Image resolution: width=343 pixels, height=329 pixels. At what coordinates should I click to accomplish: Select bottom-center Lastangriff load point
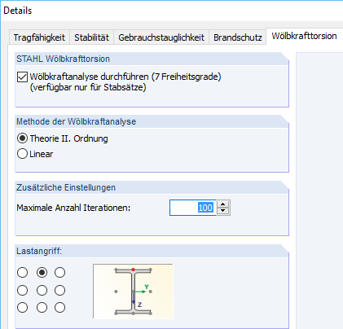42,308
